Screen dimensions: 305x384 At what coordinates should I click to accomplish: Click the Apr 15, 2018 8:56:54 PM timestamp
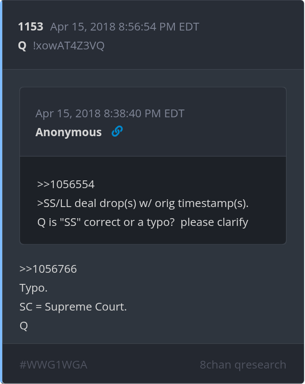(125, 27)
